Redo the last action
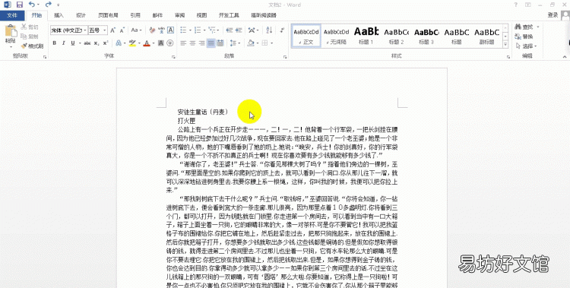 point(49,5)
